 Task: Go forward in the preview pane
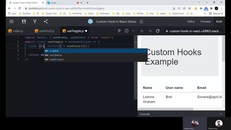click(150, 31)
